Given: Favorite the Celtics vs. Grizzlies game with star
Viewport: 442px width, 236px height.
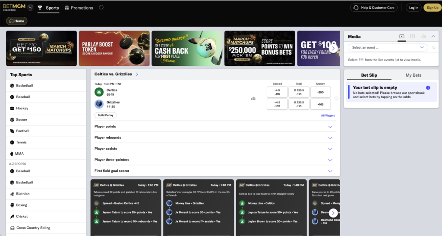Looking at the screenshot, I should point(336,98).
